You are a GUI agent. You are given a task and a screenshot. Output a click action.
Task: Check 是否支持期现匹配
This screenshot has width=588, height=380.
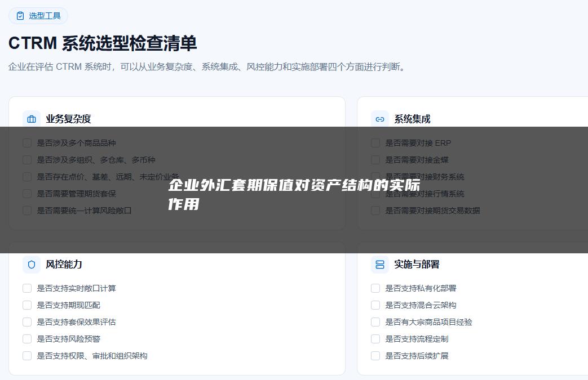click(x=27, y=305)
